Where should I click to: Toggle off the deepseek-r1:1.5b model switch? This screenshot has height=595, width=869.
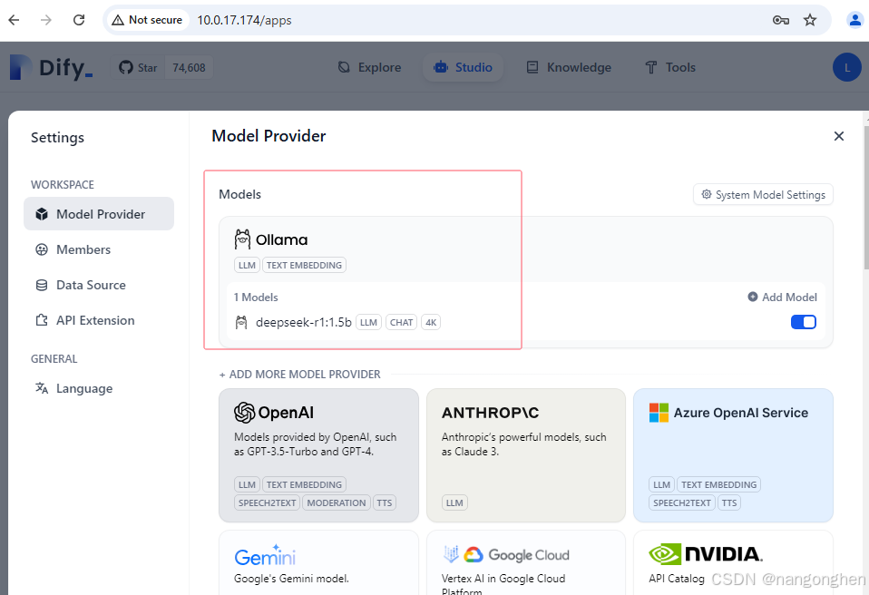pyautogui.click(x=803, y=322)
